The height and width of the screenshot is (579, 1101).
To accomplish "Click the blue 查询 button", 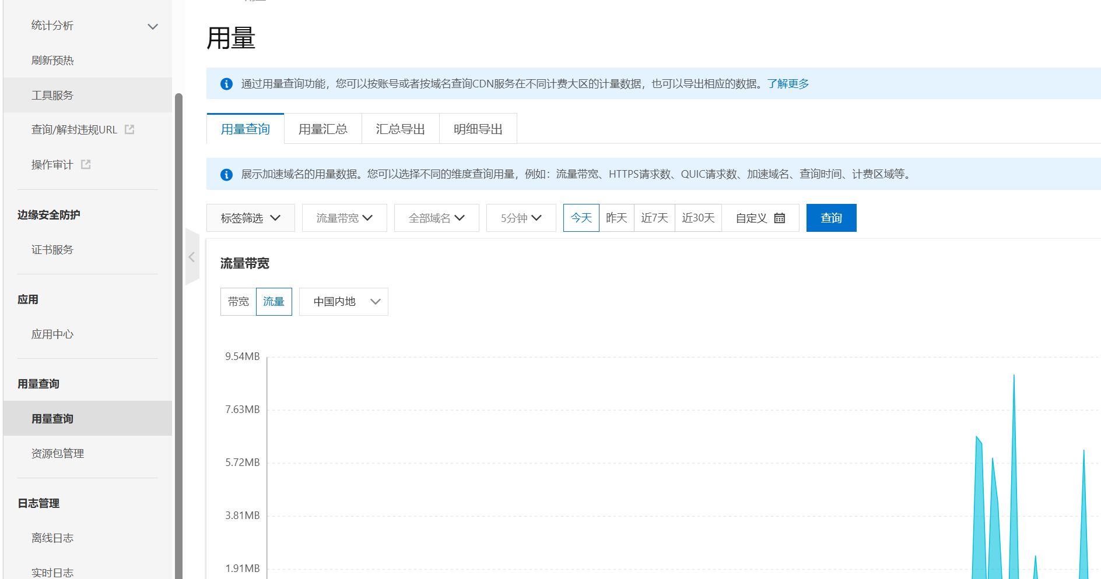I will click(832, 218).
